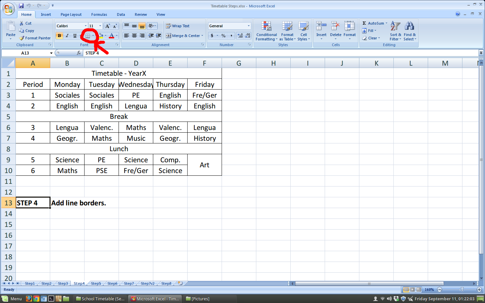485x303 pixels.
Task: Align text right
Action: (x=142, y=36)
